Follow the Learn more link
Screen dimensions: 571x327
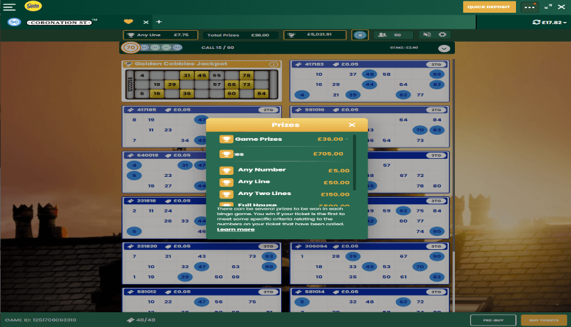pos(236,230)
